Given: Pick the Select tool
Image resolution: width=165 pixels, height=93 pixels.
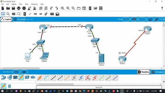Looking at the screenshot, I should point(3,14).
